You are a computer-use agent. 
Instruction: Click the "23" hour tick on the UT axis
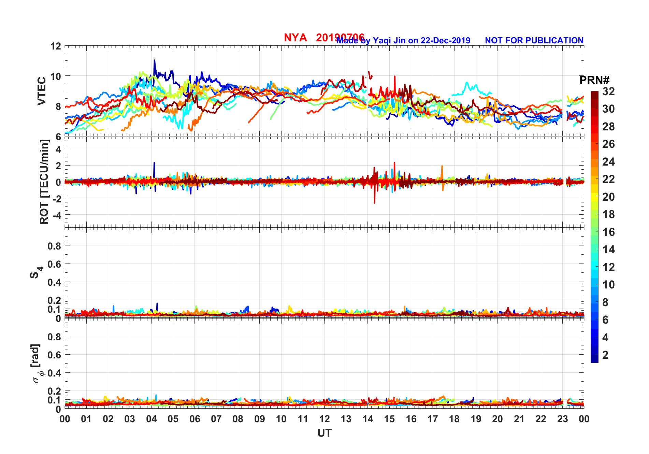pyautogui.click(x=562, y=419)
